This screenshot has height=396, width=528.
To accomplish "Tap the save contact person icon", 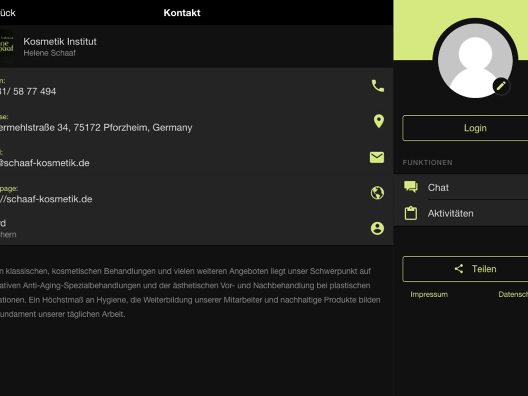I will (x=377, y=228).
